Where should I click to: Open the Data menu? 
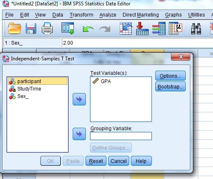coord(58,15)
